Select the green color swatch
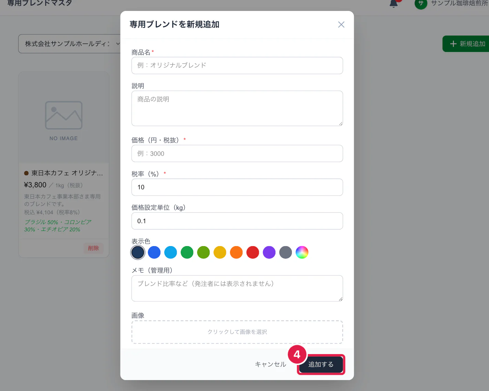The height and width of the screenshot is (391, 489). [187, 252]
